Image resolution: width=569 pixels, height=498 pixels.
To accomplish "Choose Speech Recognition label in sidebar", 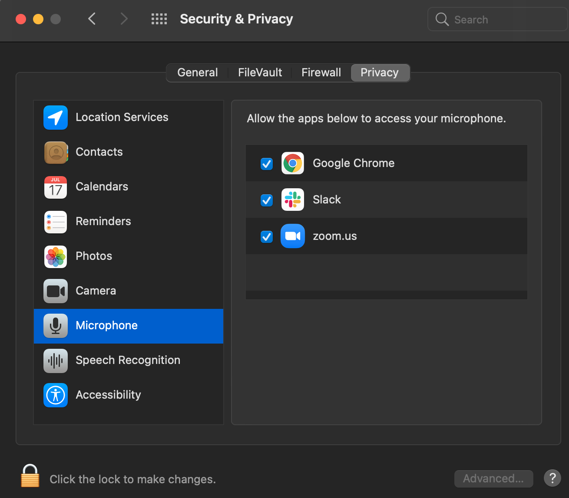I will pyautogui.click(x=128, y=360).
